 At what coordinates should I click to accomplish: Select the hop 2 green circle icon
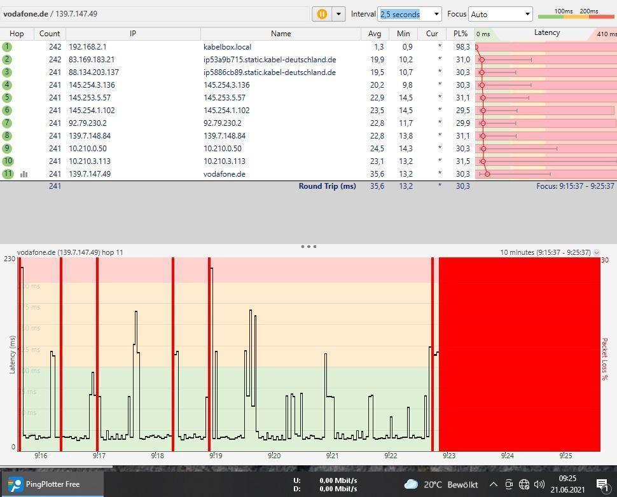7,59
